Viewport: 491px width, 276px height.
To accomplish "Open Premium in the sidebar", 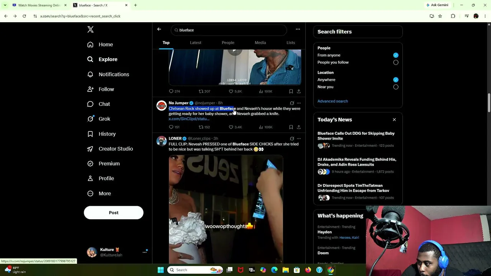I will [x=103, y=164].
